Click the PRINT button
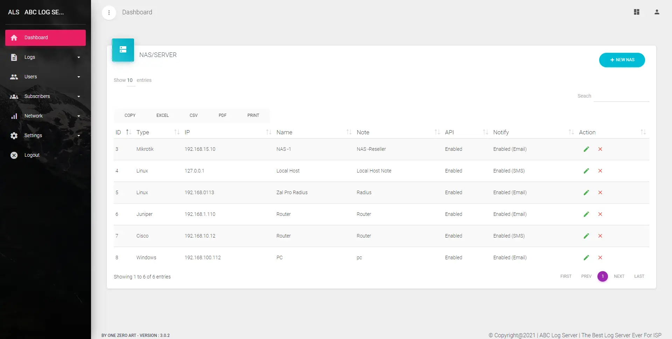This screenshot has width=672, height=339. (x=253, y=115)
